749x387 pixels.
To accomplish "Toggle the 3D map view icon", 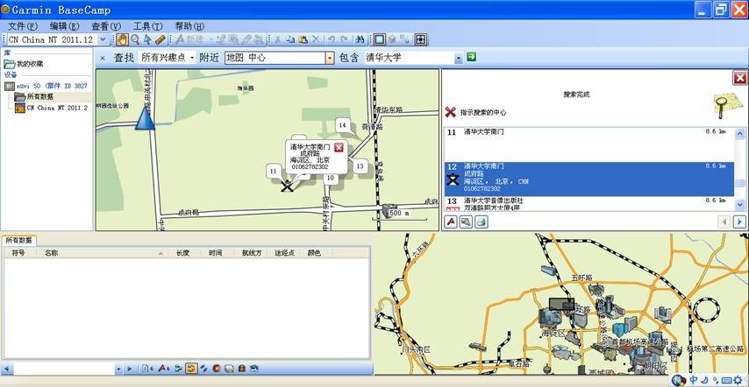I will pos(392,39).
